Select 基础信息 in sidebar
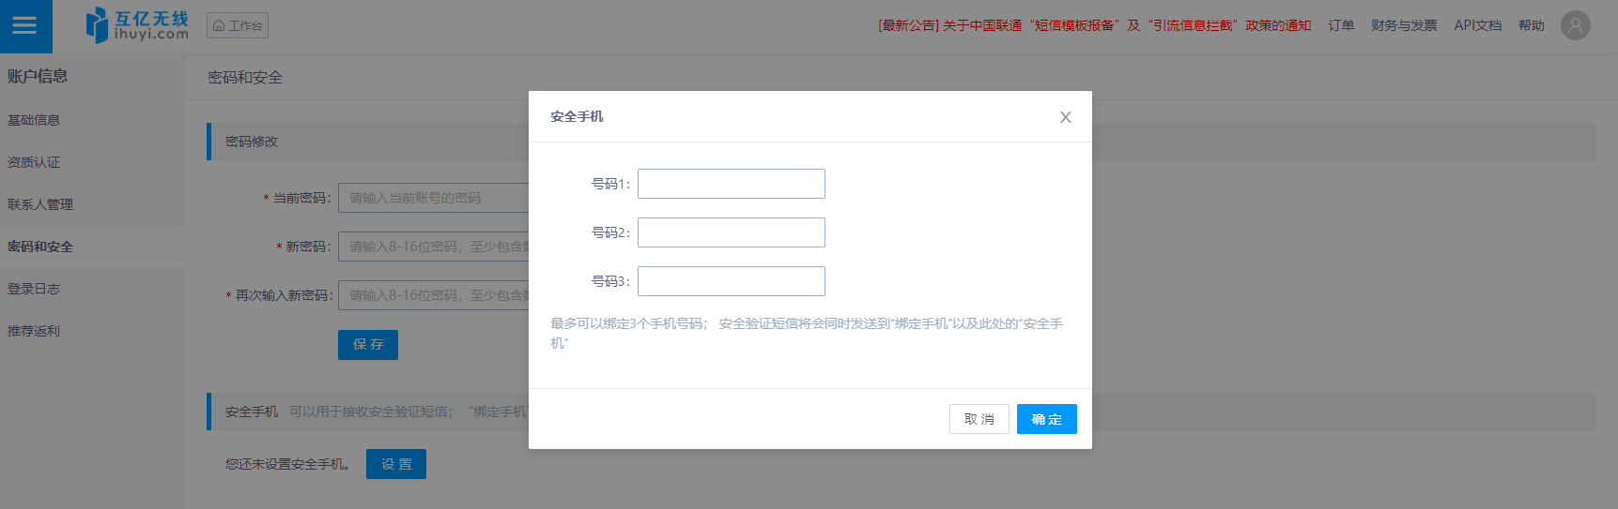This screenshot has width=1618, height=509. pyautogui.click(x=34, y=120)
